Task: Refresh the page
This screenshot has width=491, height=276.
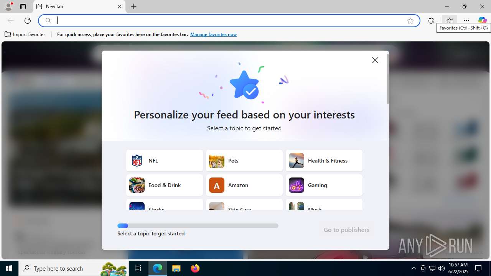Action: pos(28,21)
